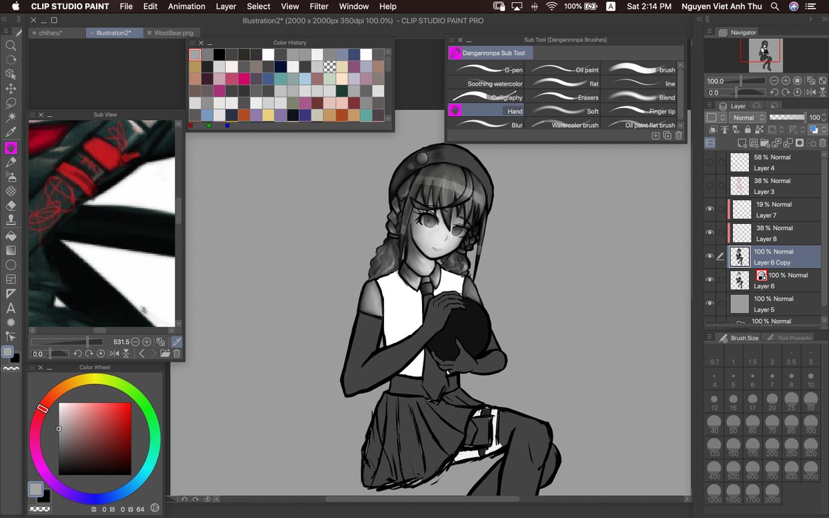This screenshot has width=829, height=518.
Task: Delete sub tool trash icon
Action: [678, 136]
